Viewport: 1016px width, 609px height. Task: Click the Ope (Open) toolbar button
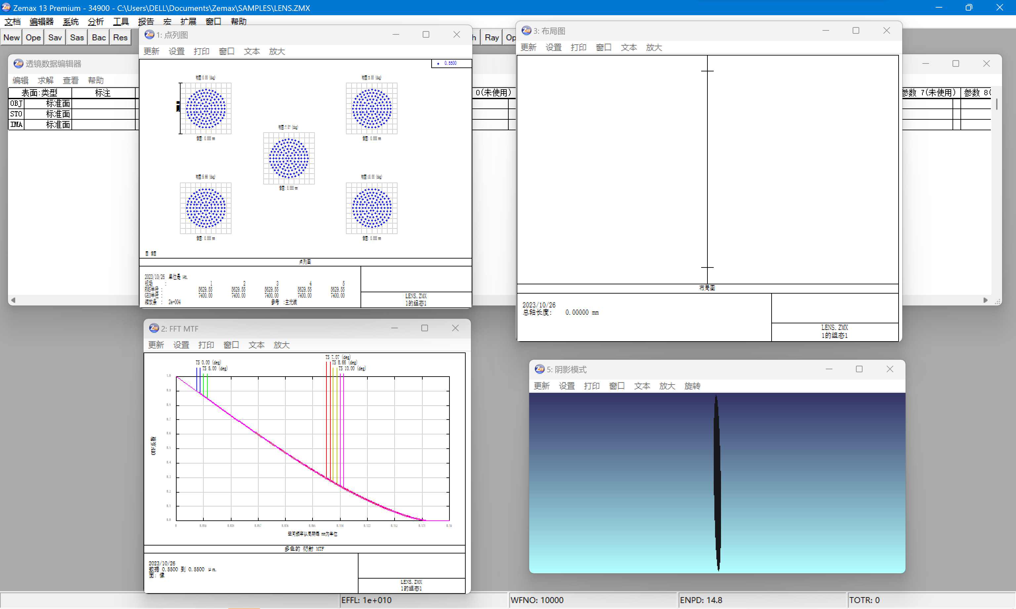pos(33,38)
